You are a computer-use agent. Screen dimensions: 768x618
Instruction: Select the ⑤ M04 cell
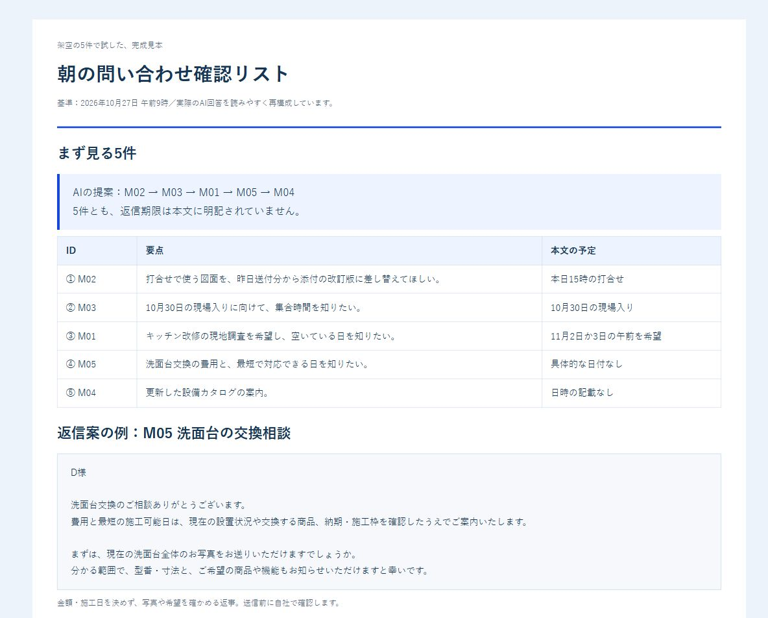click(97, 393)
